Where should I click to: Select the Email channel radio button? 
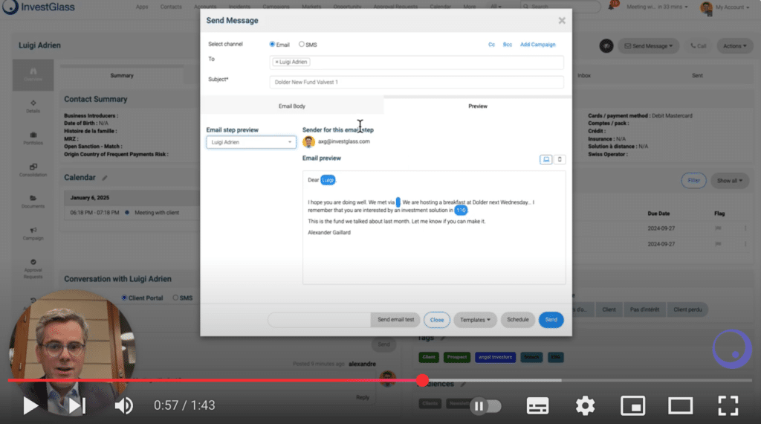pos(272,44)
